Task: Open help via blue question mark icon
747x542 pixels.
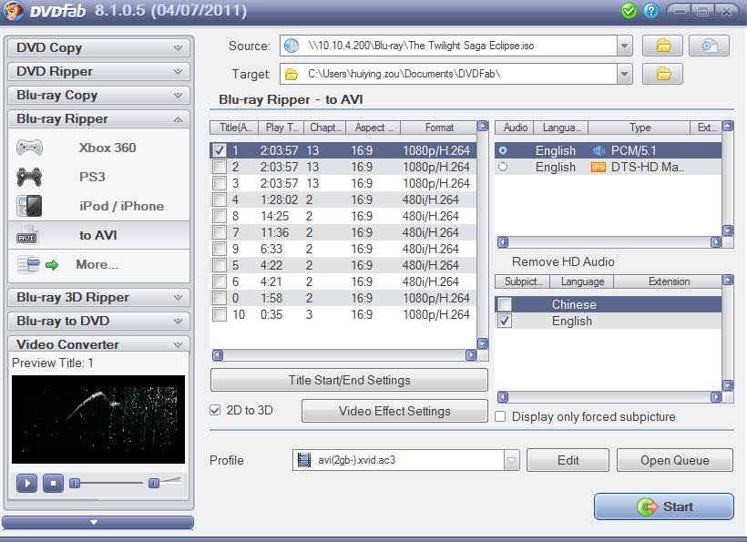Action: click(650, 11)
